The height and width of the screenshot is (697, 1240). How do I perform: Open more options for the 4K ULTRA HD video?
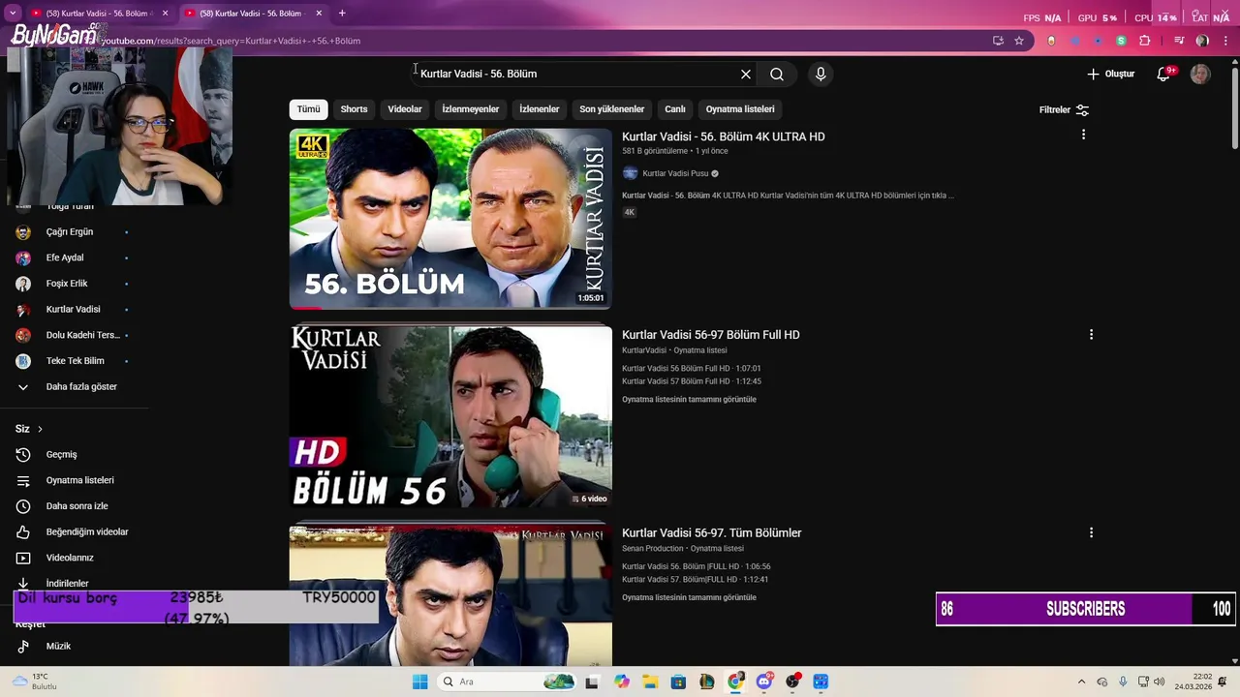click(1083, 135)
